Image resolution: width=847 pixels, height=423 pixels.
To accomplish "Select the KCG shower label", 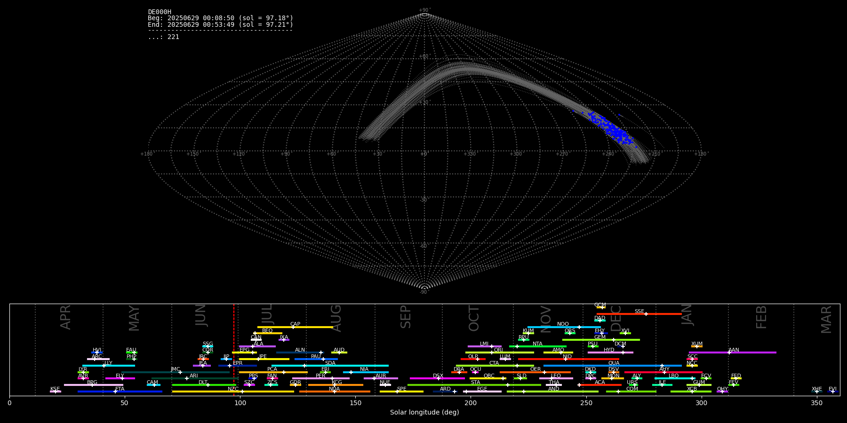I will point(337,383).
